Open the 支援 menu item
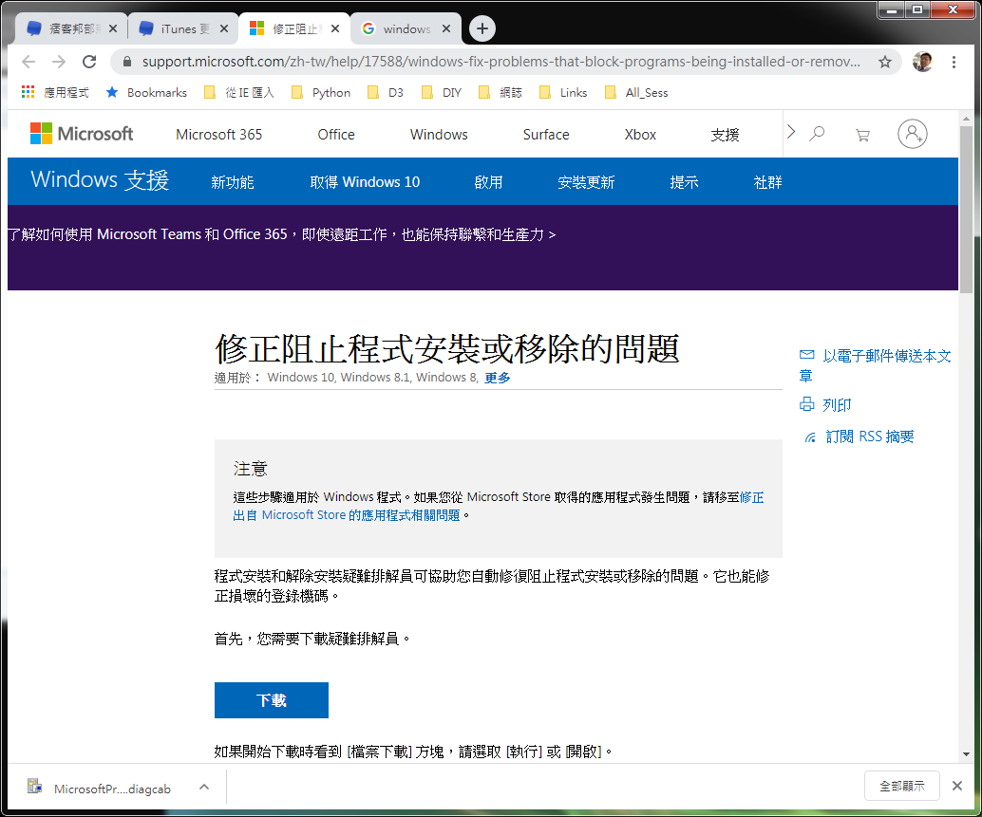This screenshot has width=982, height=817. pos(725,135)
